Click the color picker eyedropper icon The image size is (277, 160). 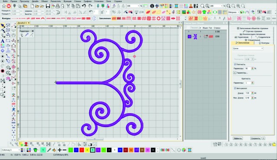pyautogui.click(x=49, y=150)
